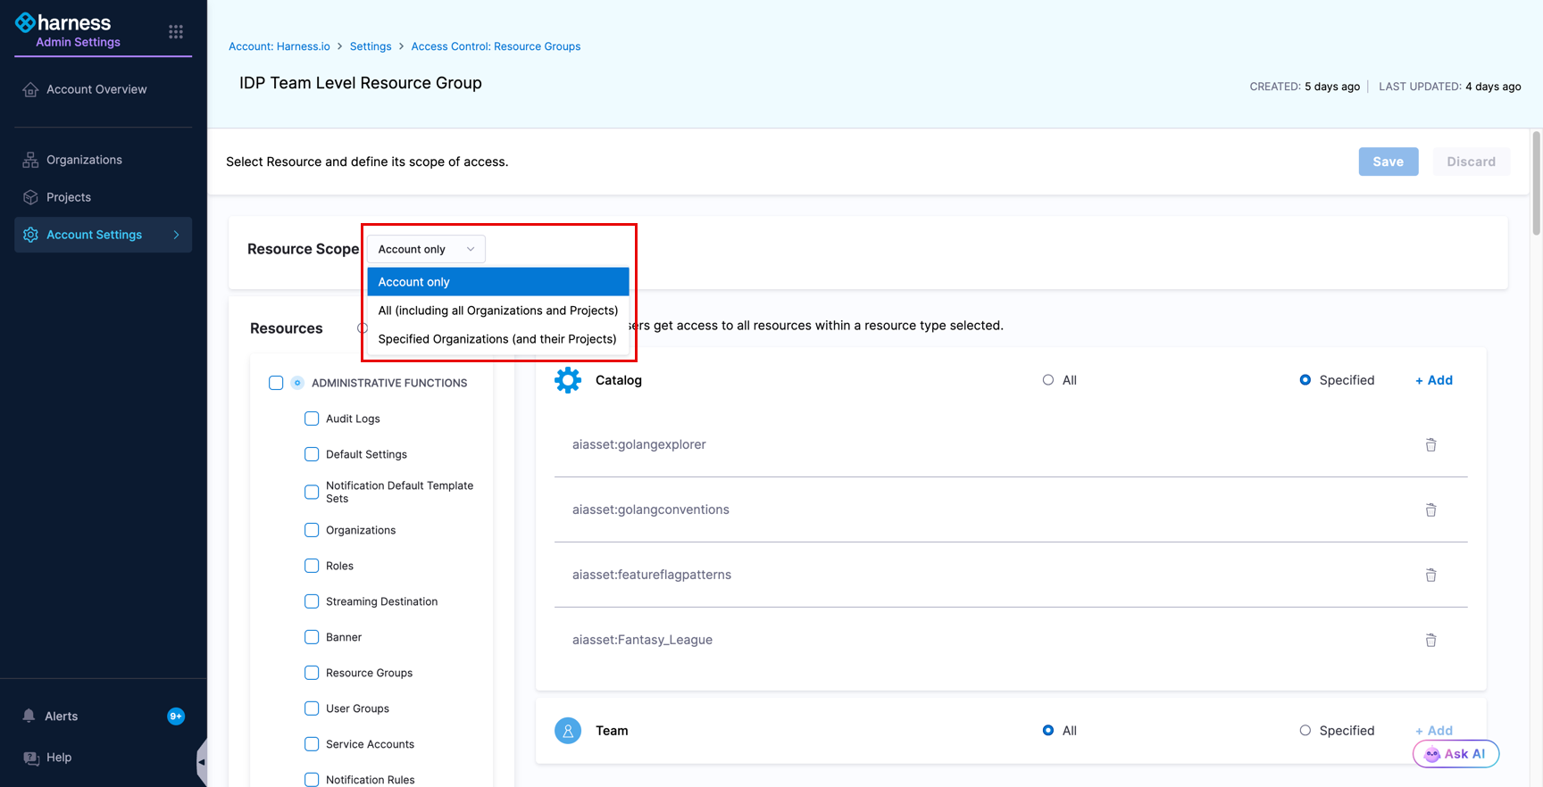Expand Account Settings with the chevron
This screenshot has height=787, width=1543.
pyautogui.click(x=177, y=235)
